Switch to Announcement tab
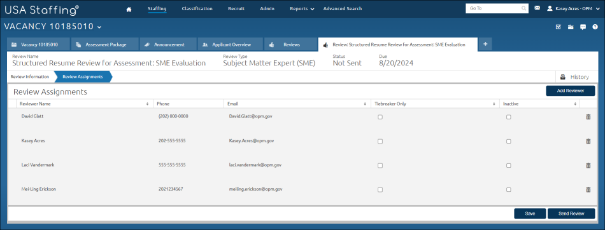The width and height of the screenshot is (605, 230). (x=168, y=44)
